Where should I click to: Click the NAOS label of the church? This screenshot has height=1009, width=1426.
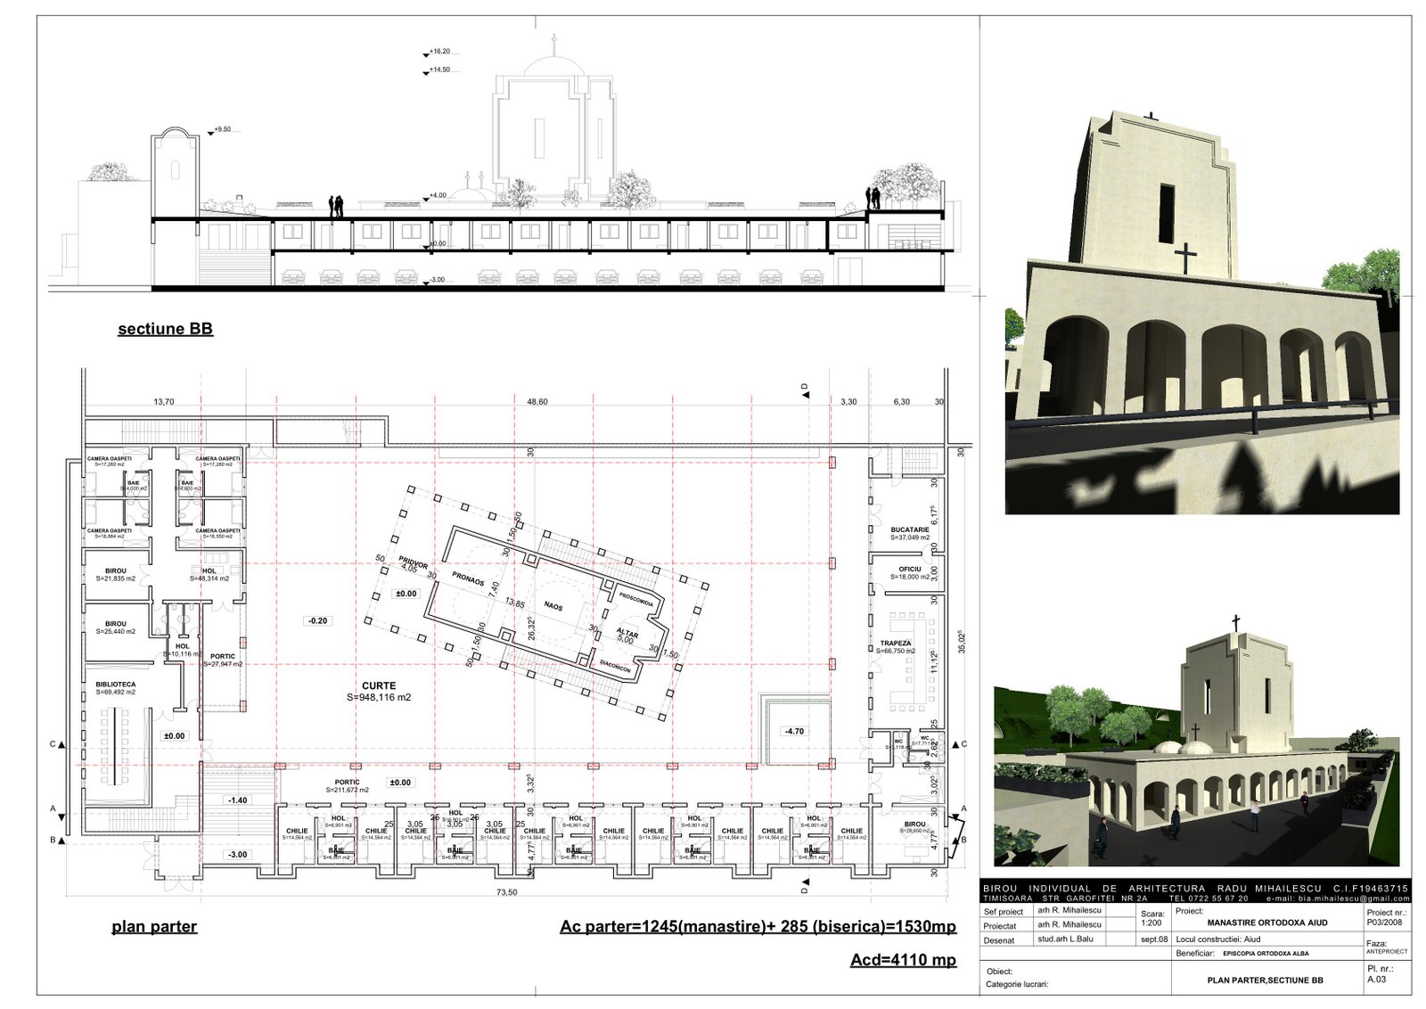click(x=553, y=603)
